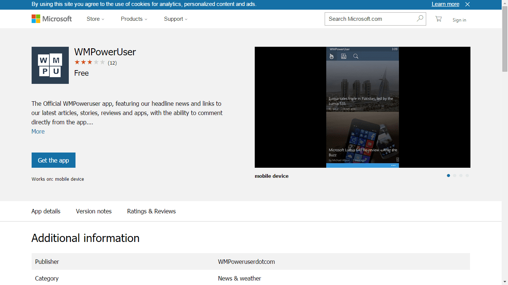Click the 'mobile device' screenshot caption
The width and height of the screenshot is (508, 285).
pyautogui.click(x=271, y=176)
